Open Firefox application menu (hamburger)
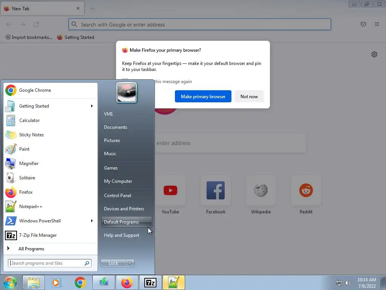386x290 pixels. point(377,24)
